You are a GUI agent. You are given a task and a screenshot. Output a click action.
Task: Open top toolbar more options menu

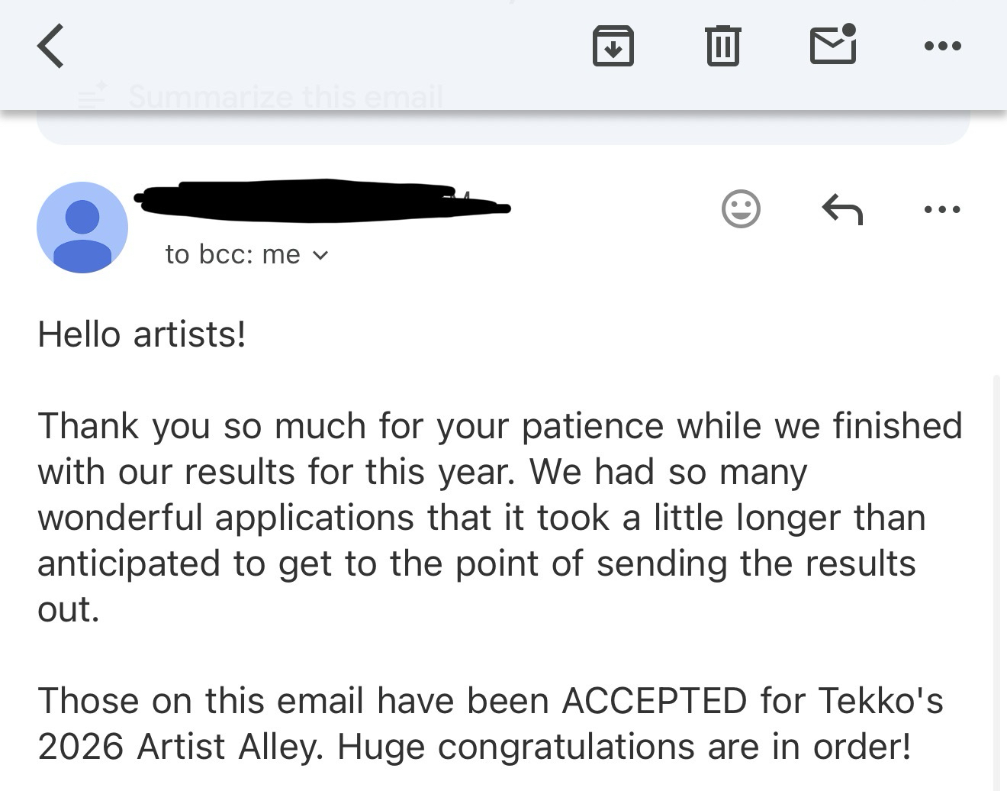pos(941,46)
